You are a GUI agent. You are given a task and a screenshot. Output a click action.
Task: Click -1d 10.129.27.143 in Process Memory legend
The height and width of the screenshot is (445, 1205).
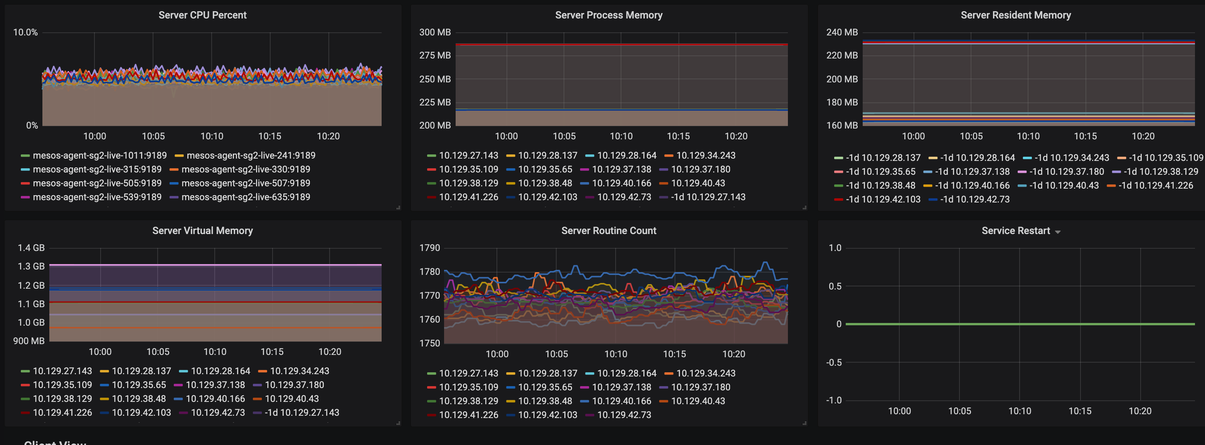click(708, 197)
